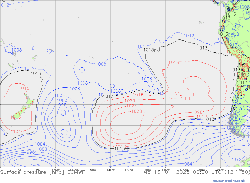250x183 pixels.
Task: Select the black 1013 label off the southern Chile coast
Action: (x=209, y=119)
